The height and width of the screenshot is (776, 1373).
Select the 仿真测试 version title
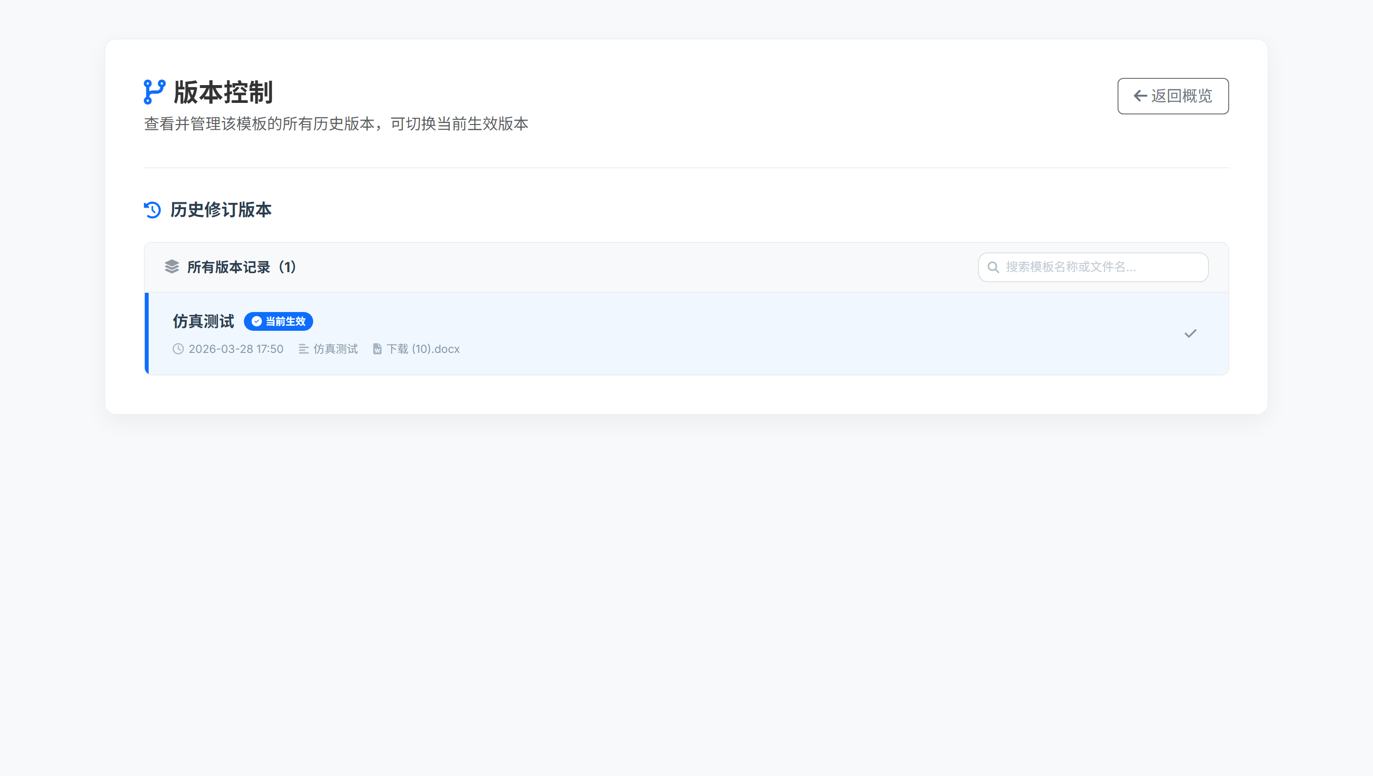click(203, 321)
